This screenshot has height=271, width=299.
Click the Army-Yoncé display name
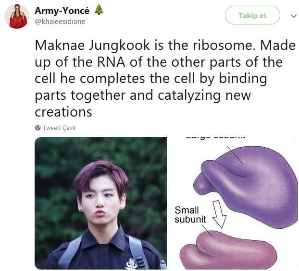click(x=62, y=11)
